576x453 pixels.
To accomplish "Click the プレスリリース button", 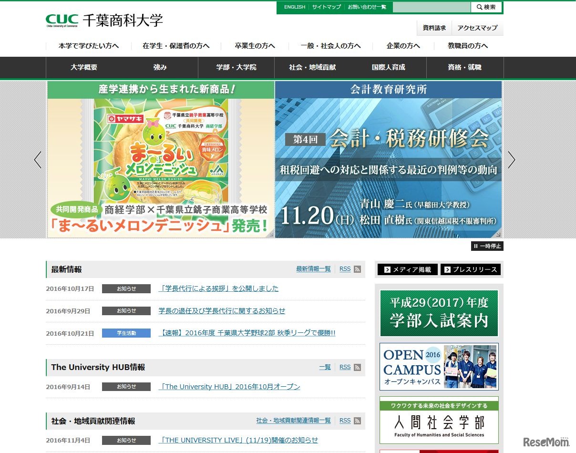I will pyautogui.click(x=471, y=269).
